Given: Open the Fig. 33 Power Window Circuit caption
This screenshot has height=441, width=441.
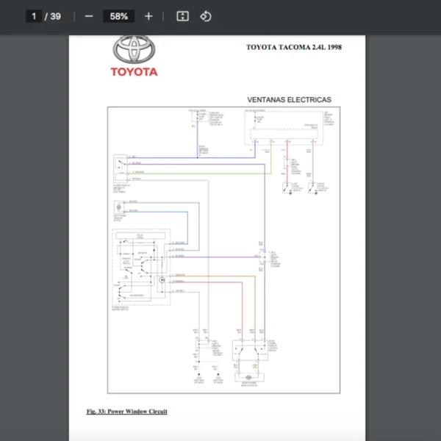Looking at the screenshot, I should pos(126,411).
